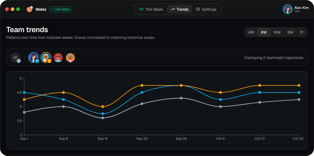The width and height of the screenshot is (314, 156).
Task: Select the 8W time range
Action: tap(264, 32)
